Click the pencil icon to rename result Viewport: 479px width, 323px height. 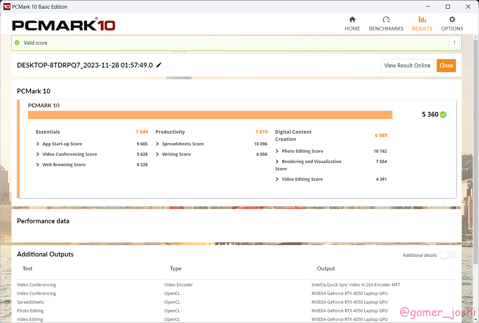point(159,65)
